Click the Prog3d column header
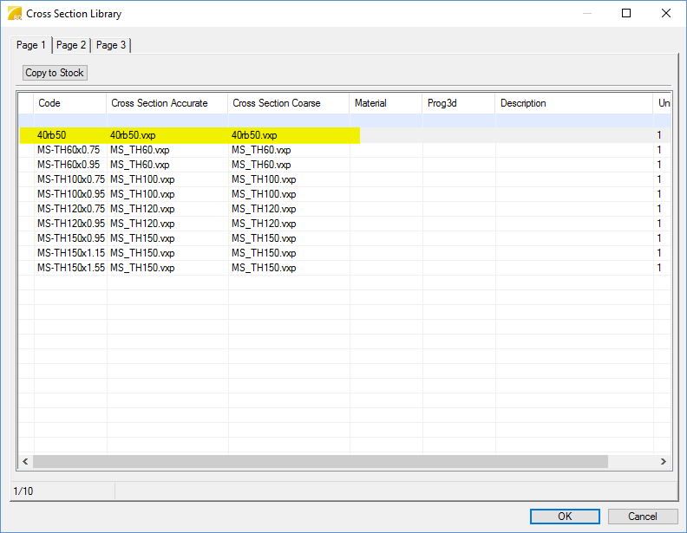This screenshot has width=687, height=533. (458, 103)
